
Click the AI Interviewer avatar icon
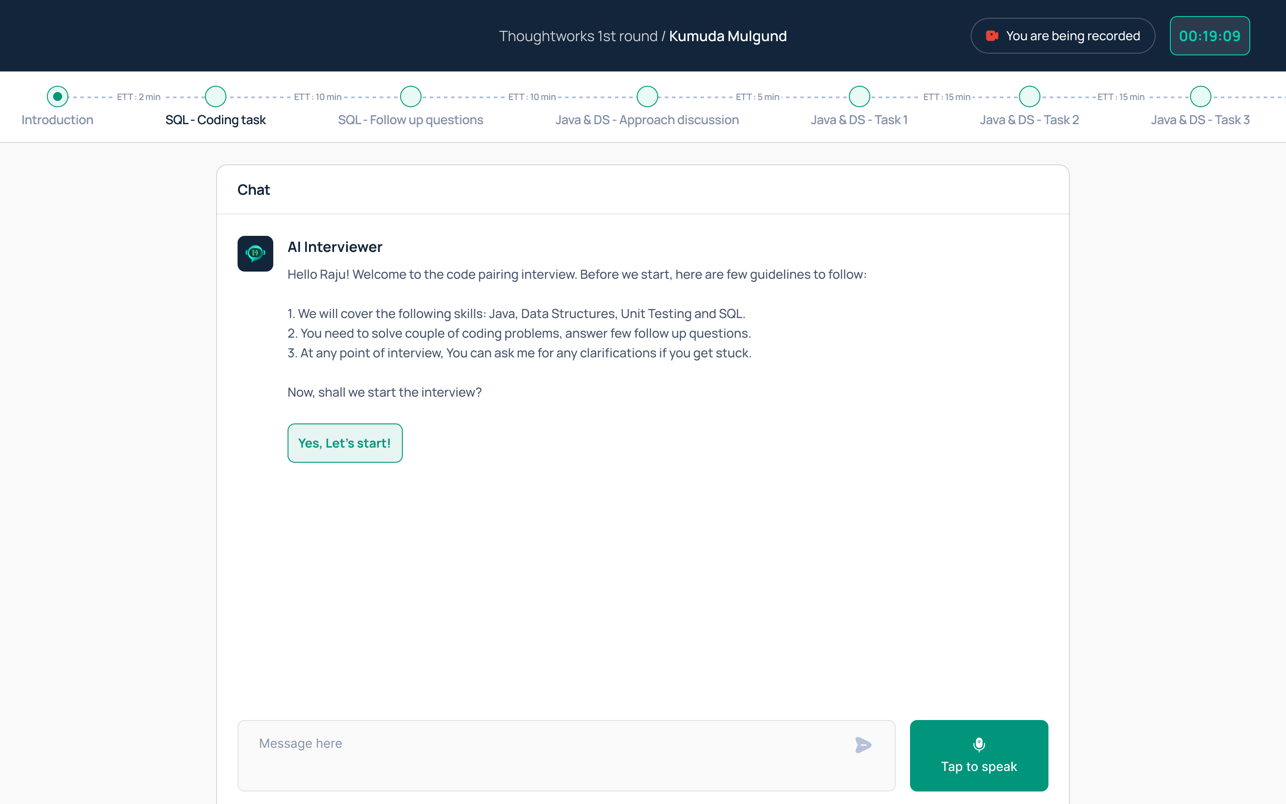point(255,254)
